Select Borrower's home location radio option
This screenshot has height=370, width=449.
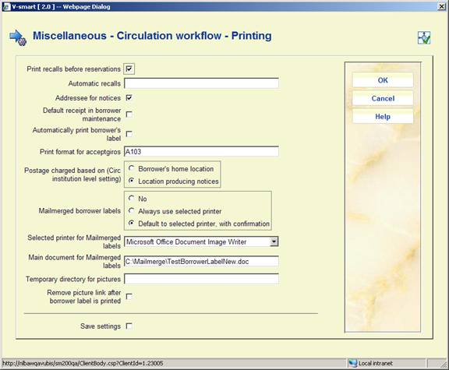tap(132, 168)
